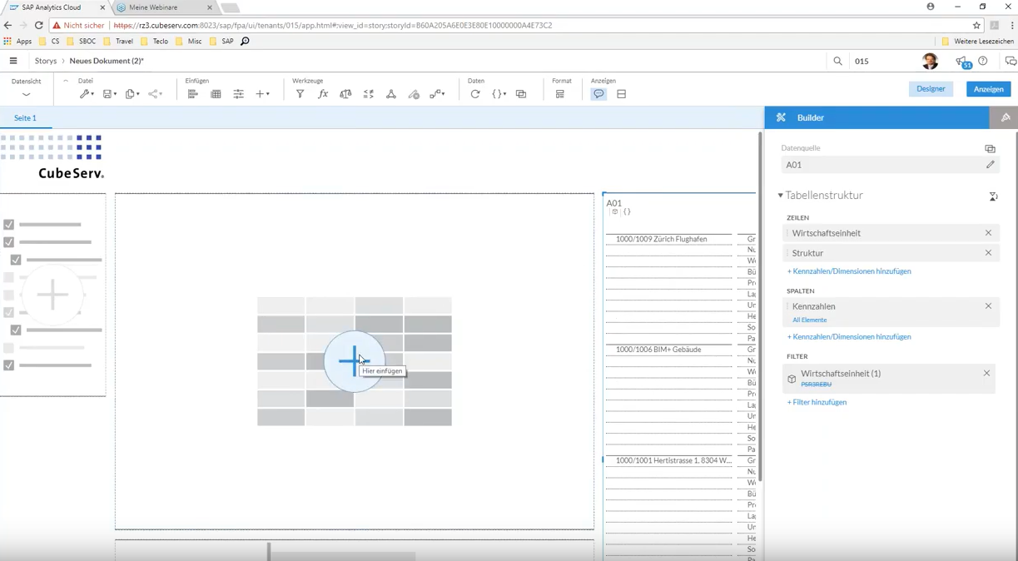
Task: Open the notifications bell showing 31 alerts
Action: (x=963, y=61)
